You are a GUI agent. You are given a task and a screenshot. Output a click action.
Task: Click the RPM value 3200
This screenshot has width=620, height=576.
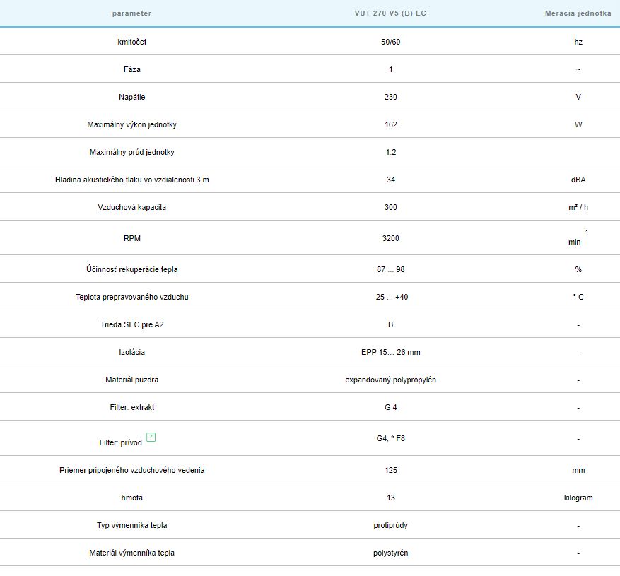pos(390,238)
